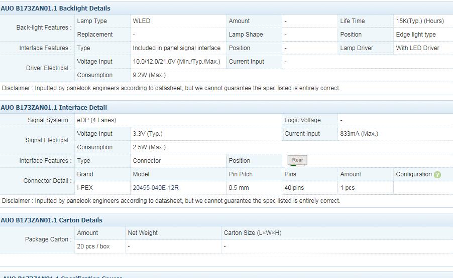Click the Back-light Features row label
The width and height of the screenshot is (453, 278).
[x=44, y=28]
